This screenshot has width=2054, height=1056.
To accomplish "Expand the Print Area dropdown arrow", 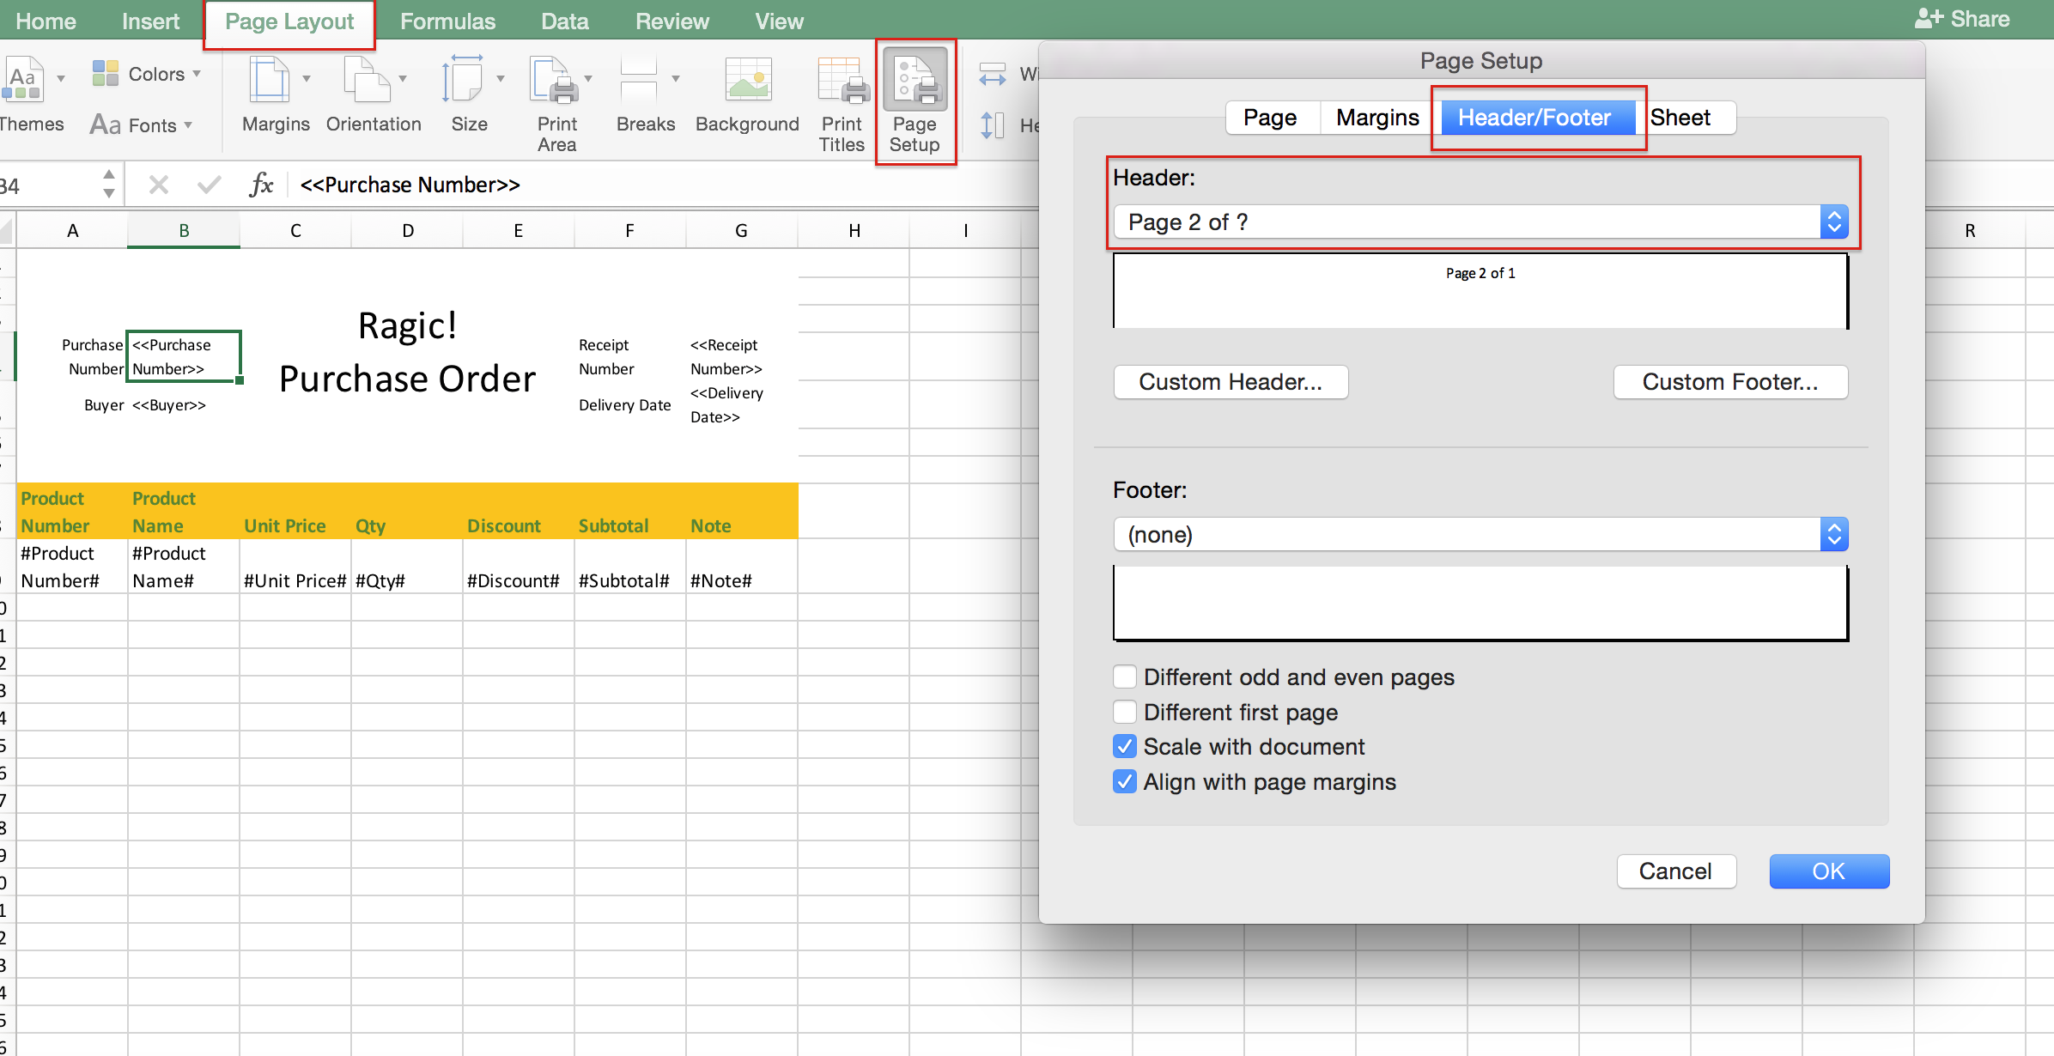I will pyautogui.click(x=588, y=78).
